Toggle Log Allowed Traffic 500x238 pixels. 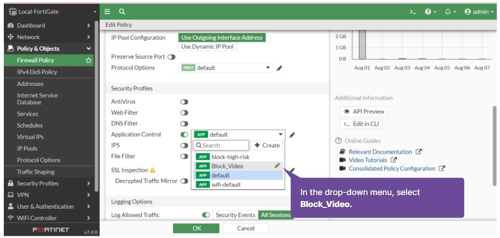click(206, 215)
